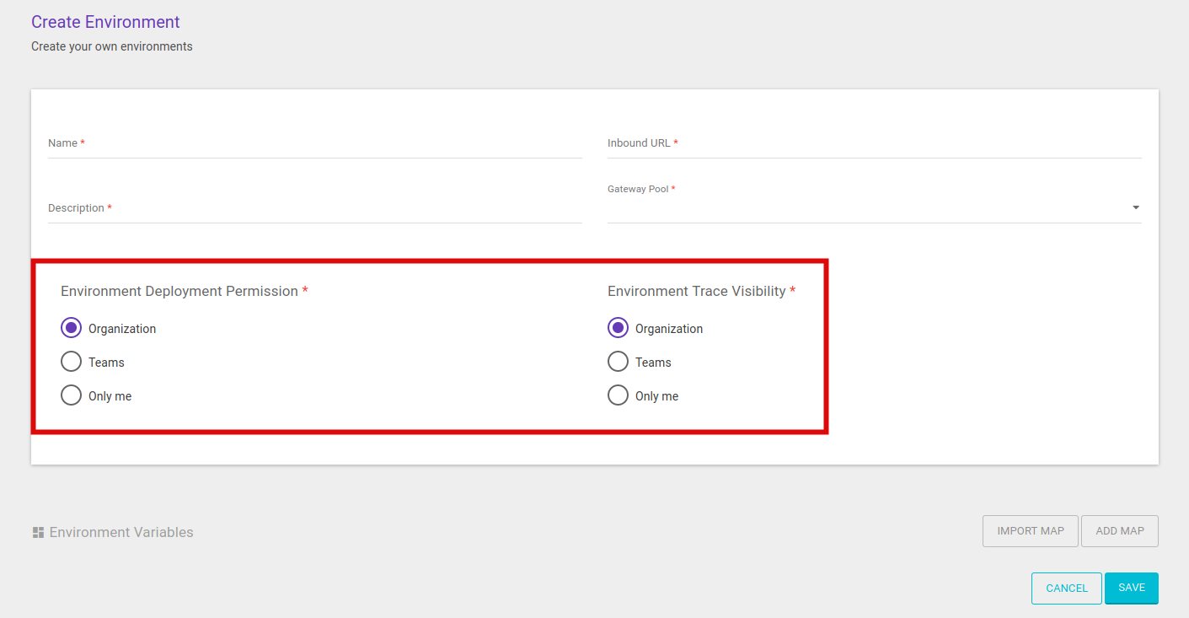Click the Add Map button

click(1119, 531)
